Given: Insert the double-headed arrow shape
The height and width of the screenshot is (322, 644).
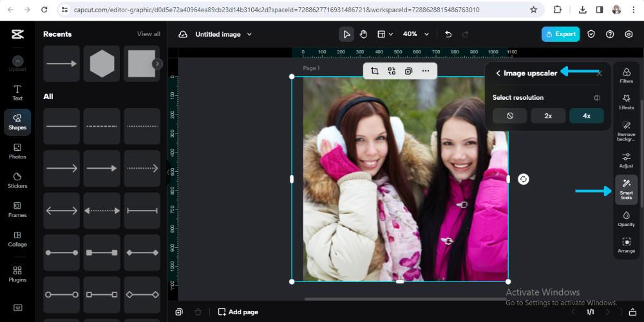Looking at the screenshot, I should tap(62, 211).
